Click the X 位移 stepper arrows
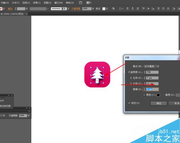This screenshot has height=143, width=180. 145,78
